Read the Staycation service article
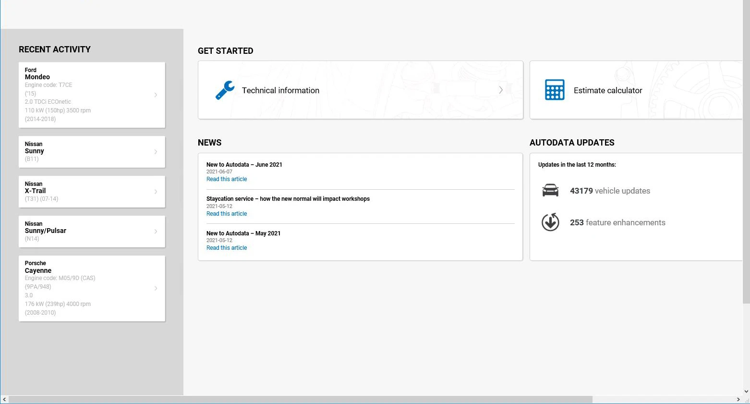Viewport: 750px width, 404px height. 227,214
